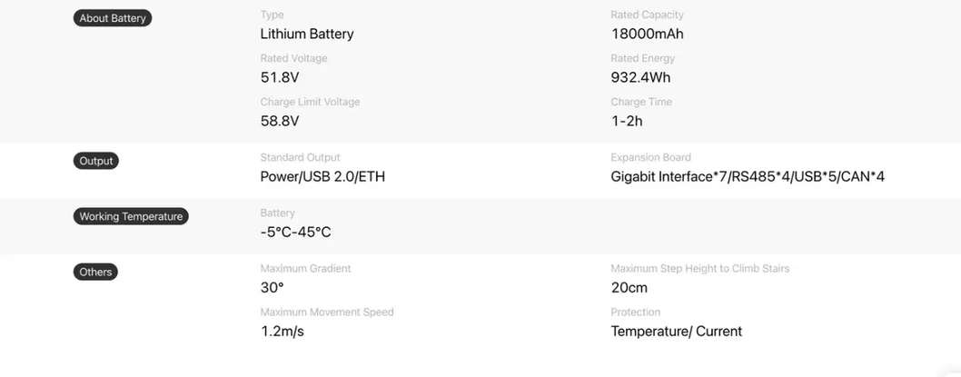Select the 51.8V rated voltage text

coord(280,77)
